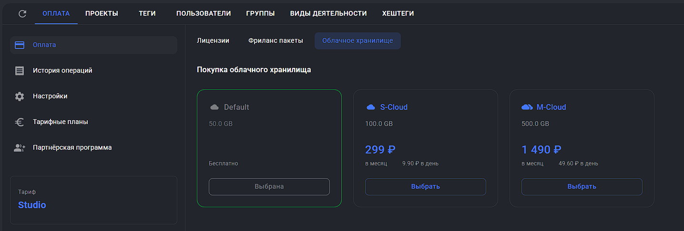Click the gear icon for Настройки

coord(20,96)
